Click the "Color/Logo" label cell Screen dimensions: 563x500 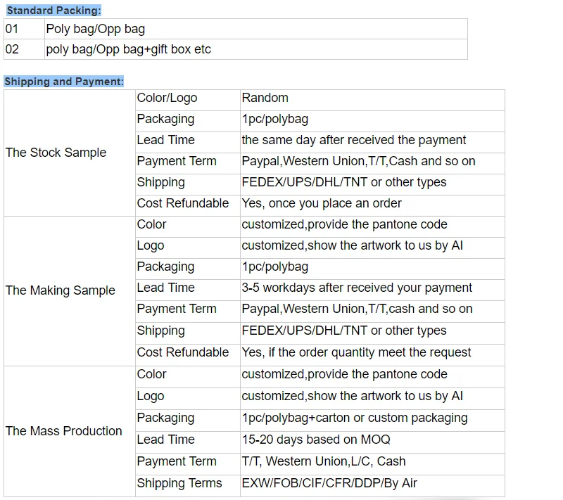tap(167, 98)
